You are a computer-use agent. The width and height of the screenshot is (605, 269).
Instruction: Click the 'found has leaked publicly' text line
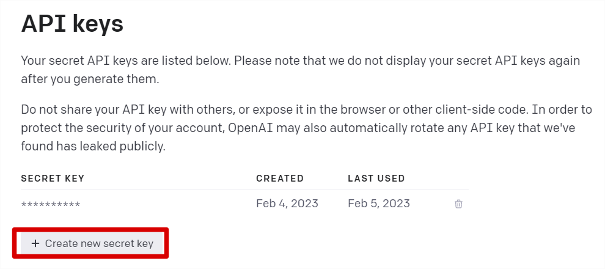point(93,147)
